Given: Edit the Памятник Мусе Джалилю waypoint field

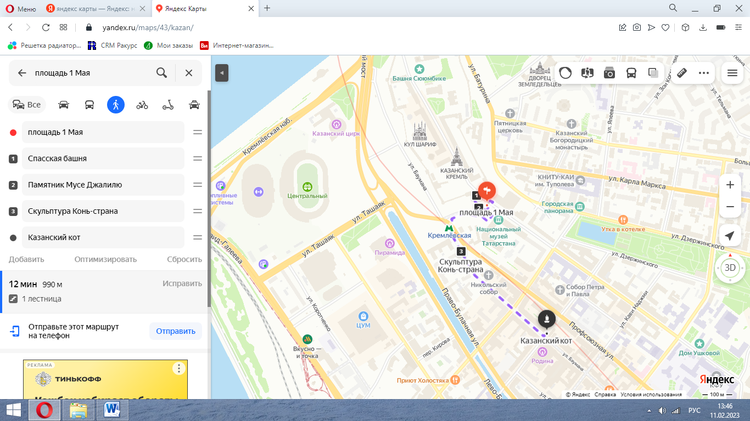Looking at the screenshot, I should click(x=103, y=185).
